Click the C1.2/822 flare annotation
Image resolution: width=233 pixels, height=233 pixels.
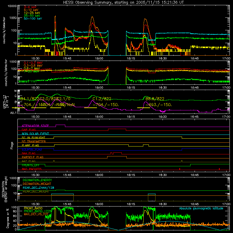tap(102, 99)
